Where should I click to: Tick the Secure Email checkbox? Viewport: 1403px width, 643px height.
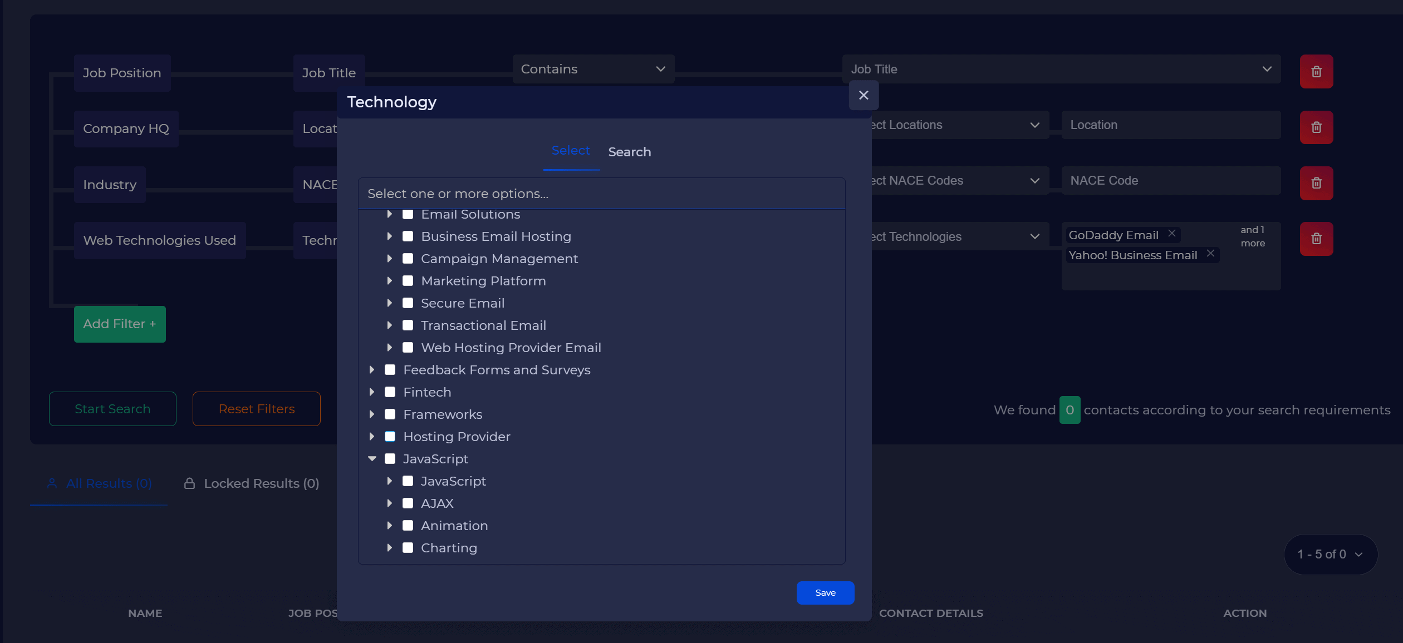click(x=408, y=303)
